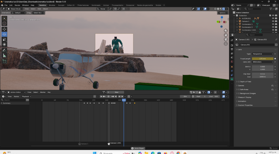This screenshot has height=154, width=279.
Task: Select the Scale tool
Action: pyautogui.click(x=4, y=39)
